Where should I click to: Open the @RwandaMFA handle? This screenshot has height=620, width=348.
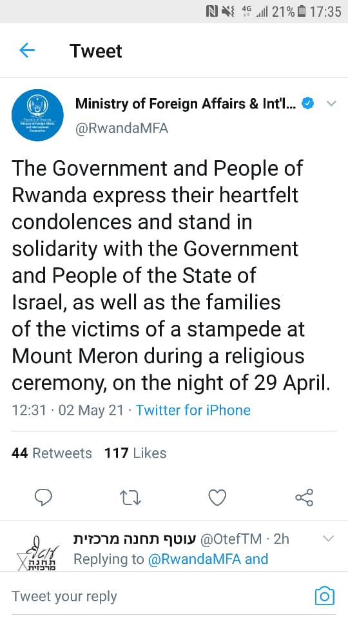click(x=122, y=129)
